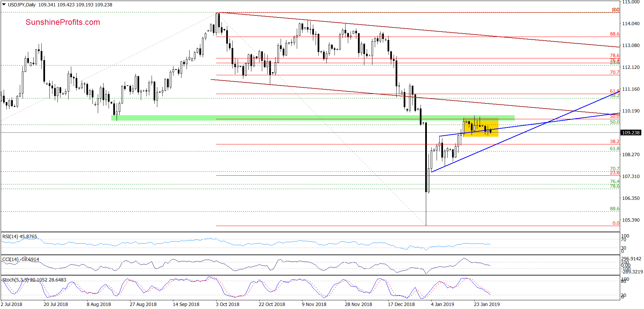The height and width of the screenshot is (309, 644).
Task: Select the 28 Nov 2018 date label
Action: [358, 304]
